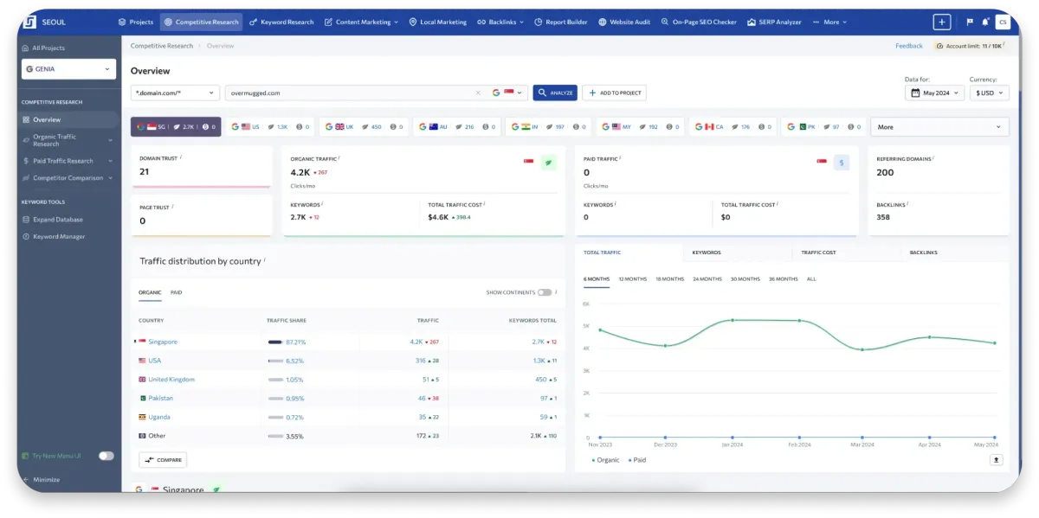Select the UK region chip
The width and height of the screenshot is (1039, 518).
(x=364, y=127)
